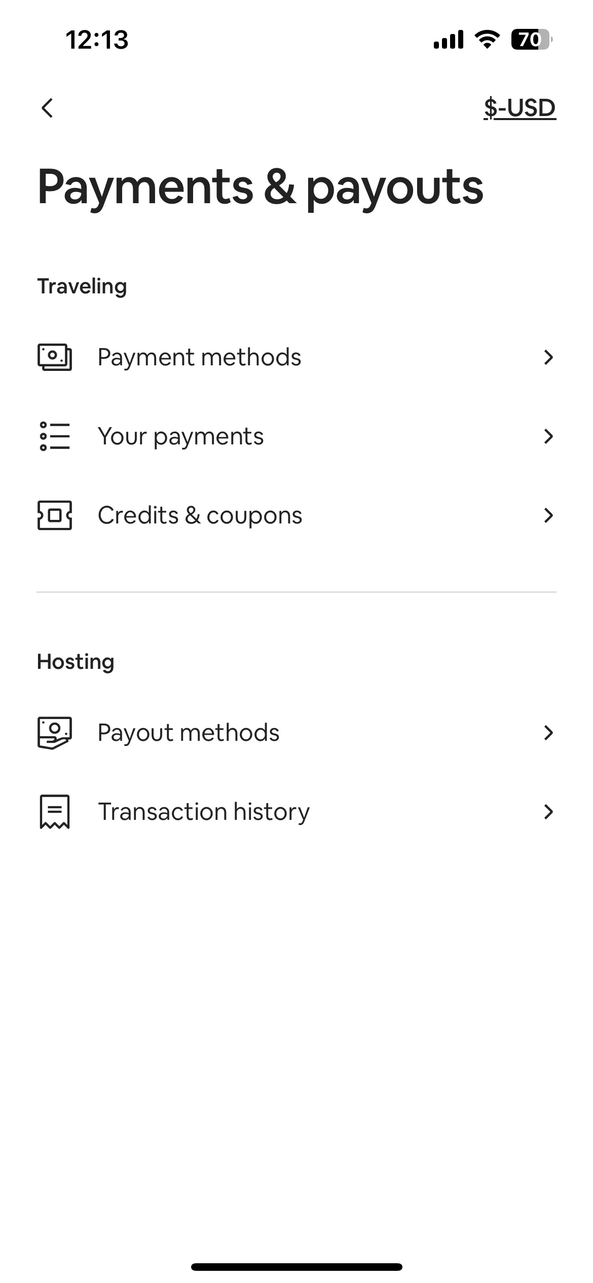This screenshot has width=593, height=1283.
Task: Open Payout methods entry
Action: 296,733
